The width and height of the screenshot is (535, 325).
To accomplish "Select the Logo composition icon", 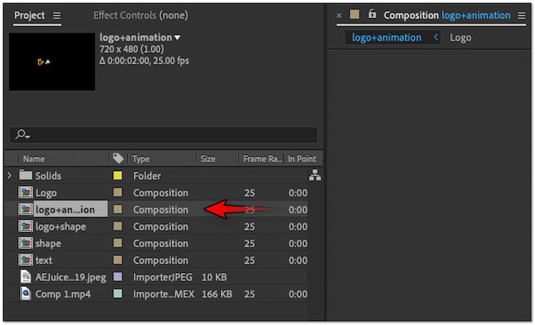I will [x=26, y=193].
